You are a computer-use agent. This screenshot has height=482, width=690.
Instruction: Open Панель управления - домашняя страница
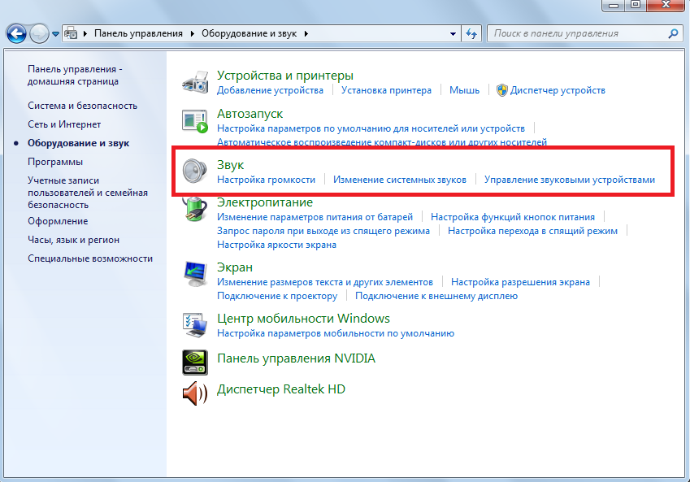tap(75, 76)
